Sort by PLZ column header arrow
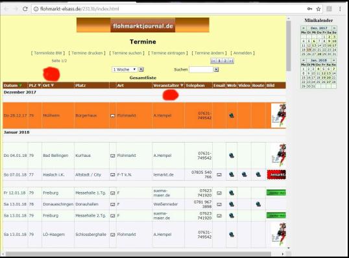Image resolution: width=349 pixels, height=258 pixels. coord(39,86)
